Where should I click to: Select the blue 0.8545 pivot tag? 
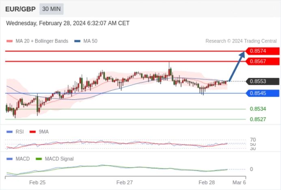[263, 93]
